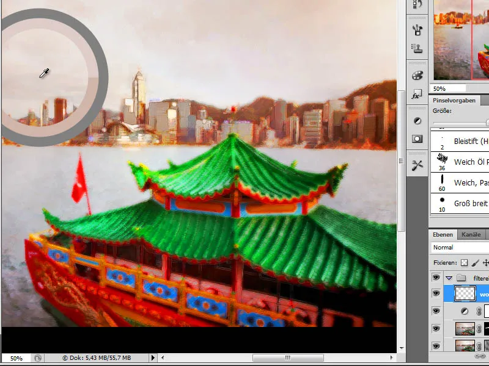Open the Styles fx panel icon
The width and height of the screenshot is (489, 366).
(x=417, y=95)
